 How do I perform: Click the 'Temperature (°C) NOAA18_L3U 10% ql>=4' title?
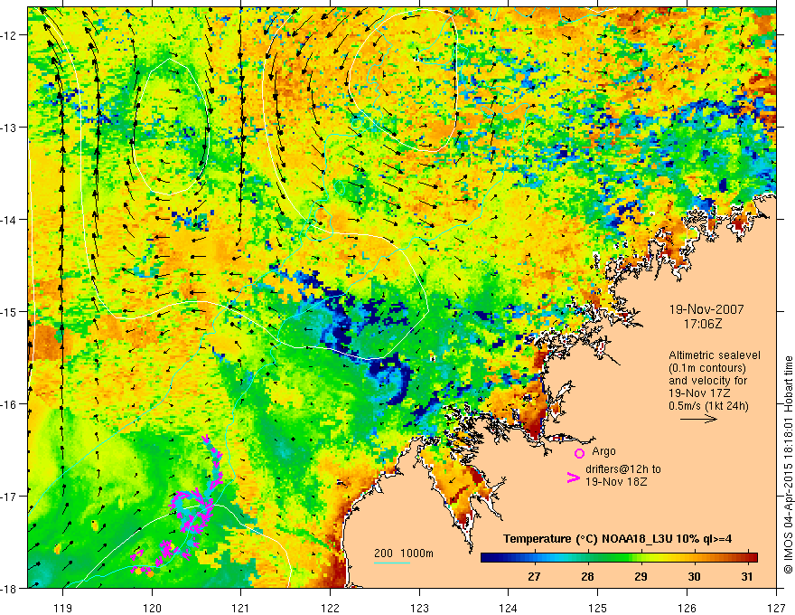617,538
